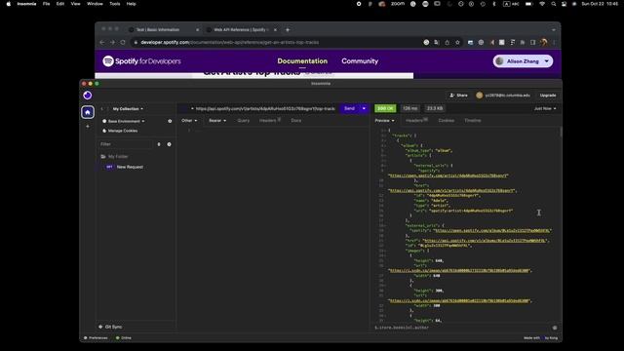Screen dimensions: 624x351
Task: Click the Manage Cookies icon entry
Action: tap(120, 131)
